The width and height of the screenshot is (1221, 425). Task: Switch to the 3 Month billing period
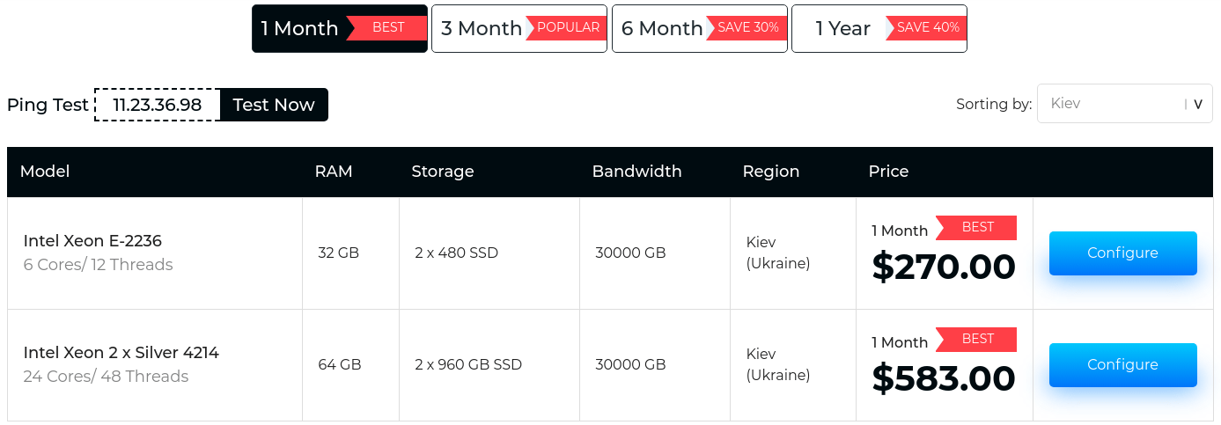pos(519,28)
